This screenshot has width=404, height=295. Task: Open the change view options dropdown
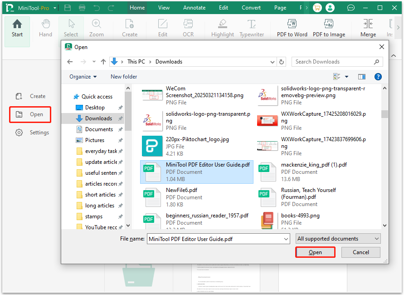click(x=346, y=77)
